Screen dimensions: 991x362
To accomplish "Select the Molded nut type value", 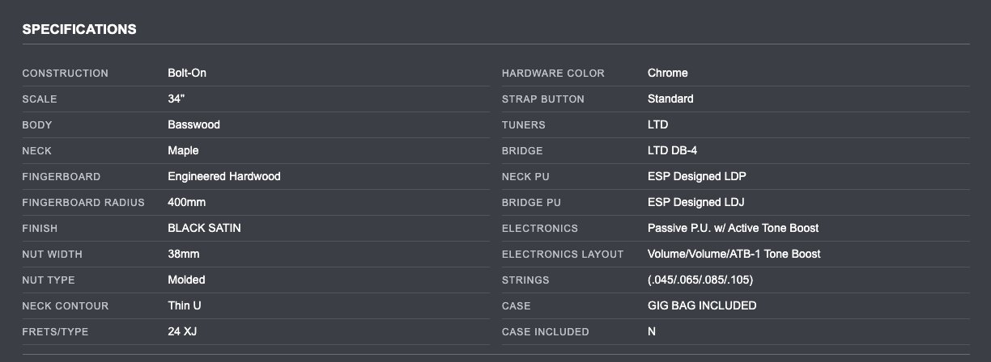I will [186, 280].
